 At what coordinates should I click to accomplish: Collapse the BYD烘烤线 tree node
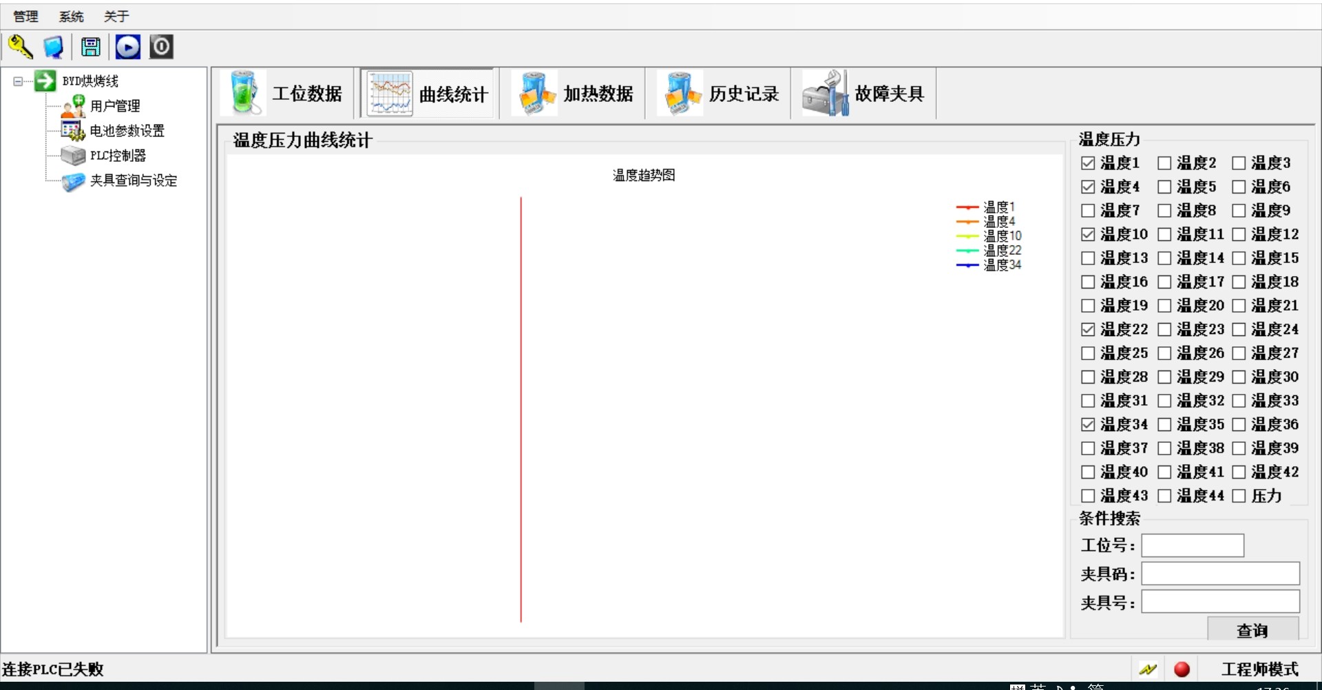click(18, 81)
